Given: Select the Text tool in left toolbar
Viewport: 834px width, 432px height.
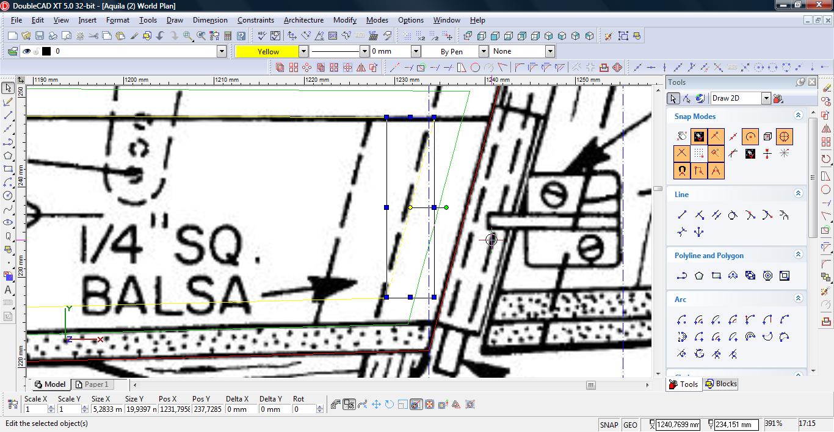Looking at the screenshot, I should pos(8,290).
